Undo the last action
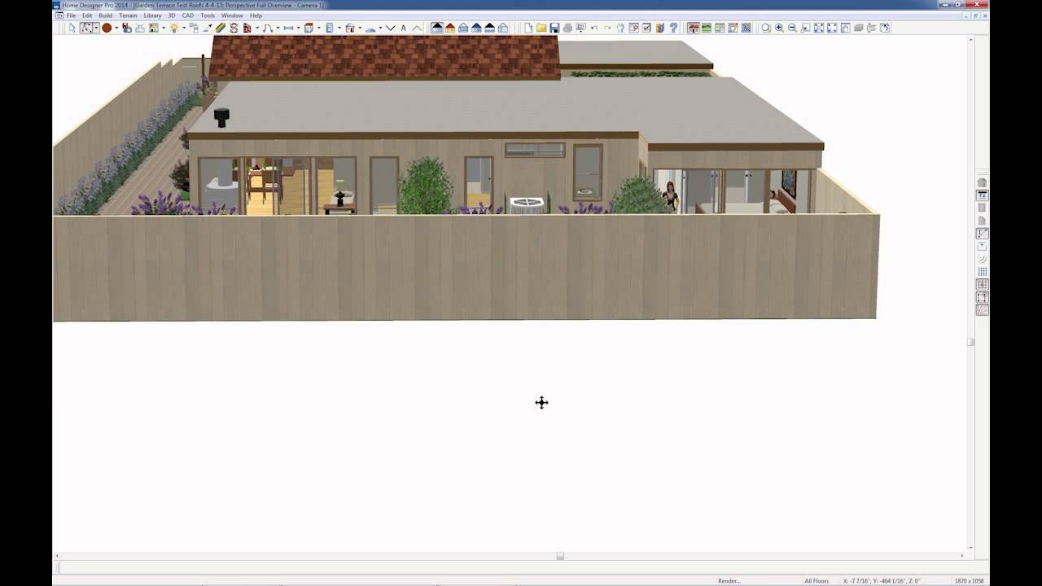1042x586 pixels. [594, 28]
